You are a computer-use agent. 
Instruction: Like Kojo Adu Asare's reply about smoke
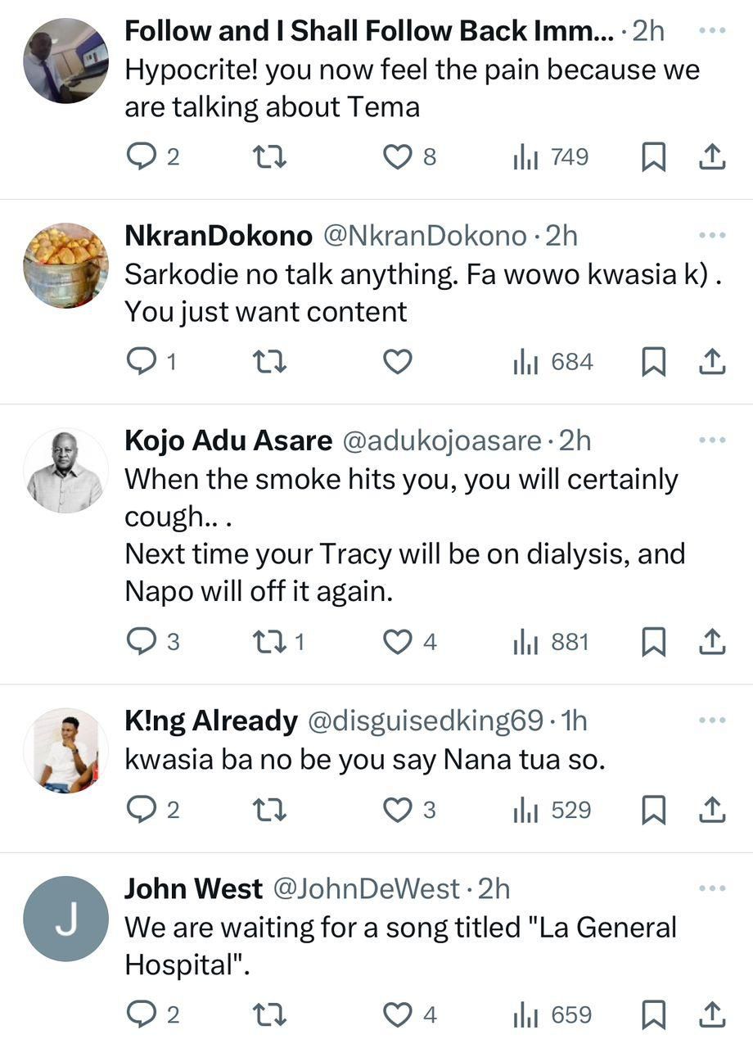397,642
